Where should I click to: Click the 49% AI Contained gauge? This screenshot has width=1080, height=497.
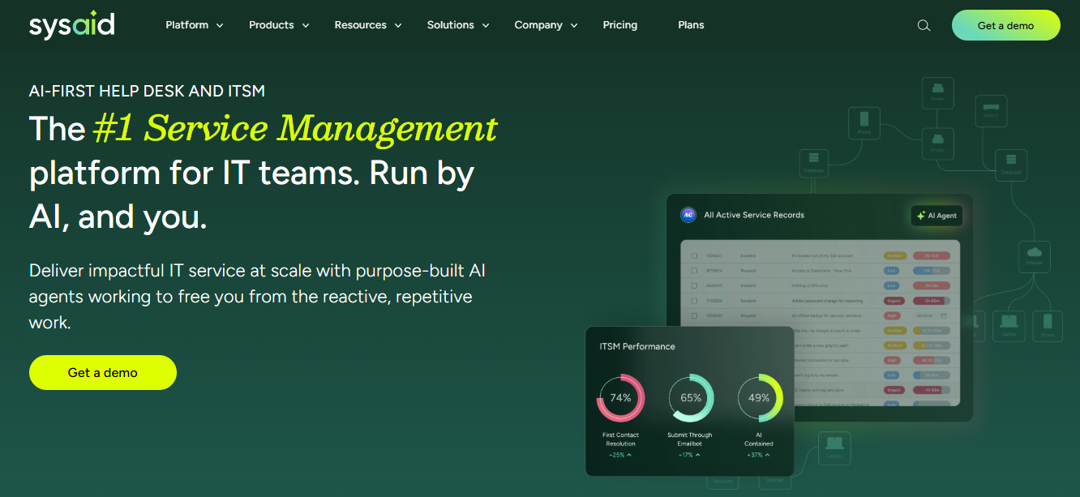pyautogui.click(x=760, y=398)
